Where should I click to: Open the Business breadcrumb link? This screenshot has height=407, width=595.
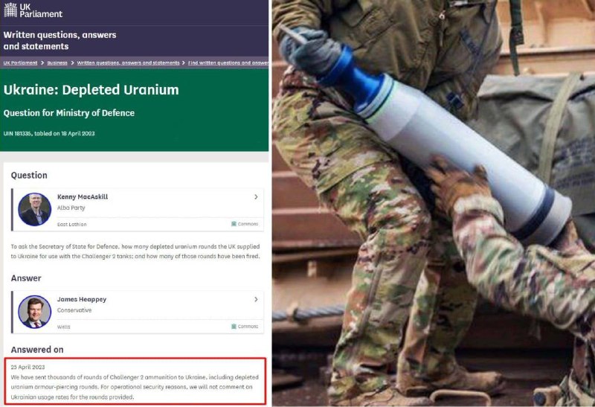point(57,63)
